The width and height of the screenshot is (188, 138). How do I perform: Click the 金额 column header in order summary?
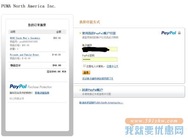coord(59,32)
